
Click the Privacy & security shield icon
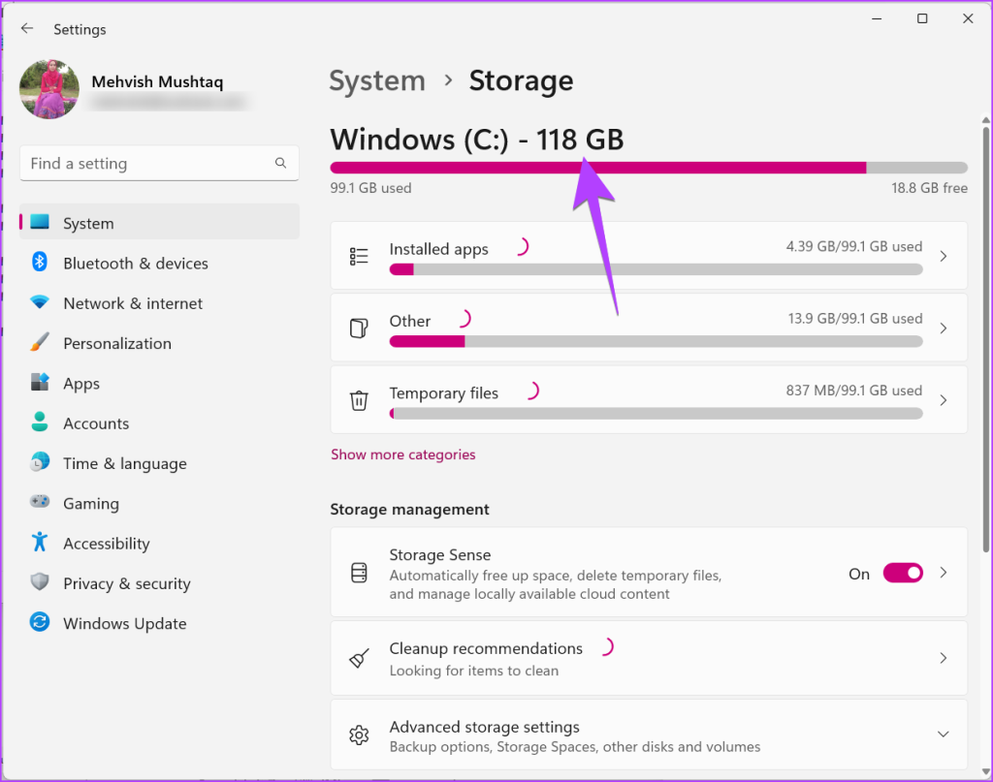[x=40, y=583]
